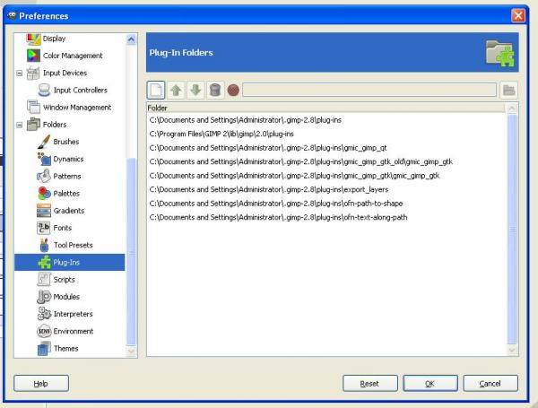Open Window Management settings
538x408 pixels.
click(77, 108)
